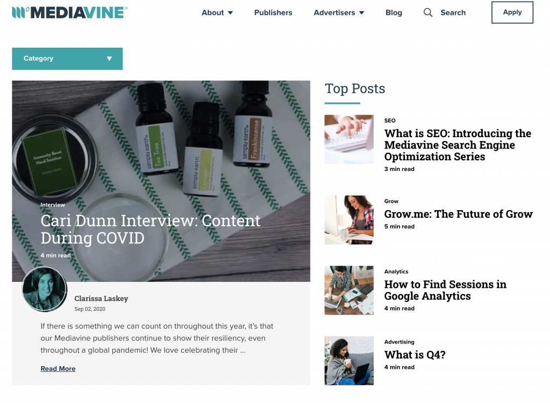Go to the Publishers page
Viewport: 550px width, 403px height.
coord(273,13)
